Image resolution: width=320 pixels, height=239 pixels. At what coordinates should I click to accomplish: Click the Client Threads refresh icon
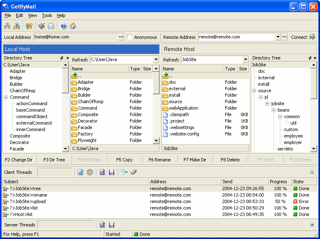(x=81, y=172)
